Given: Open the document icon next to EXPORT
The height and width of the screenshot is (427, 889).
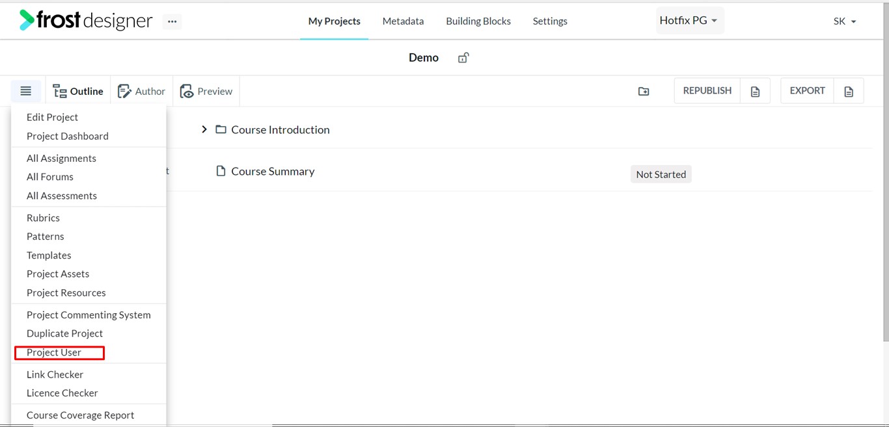Looking at the screenshot, I should point(849,92).
